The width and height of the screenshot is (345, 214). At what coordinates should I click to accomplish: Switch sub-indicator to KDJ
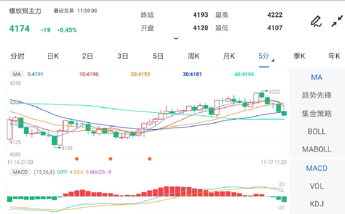click(x=317, y=204)
